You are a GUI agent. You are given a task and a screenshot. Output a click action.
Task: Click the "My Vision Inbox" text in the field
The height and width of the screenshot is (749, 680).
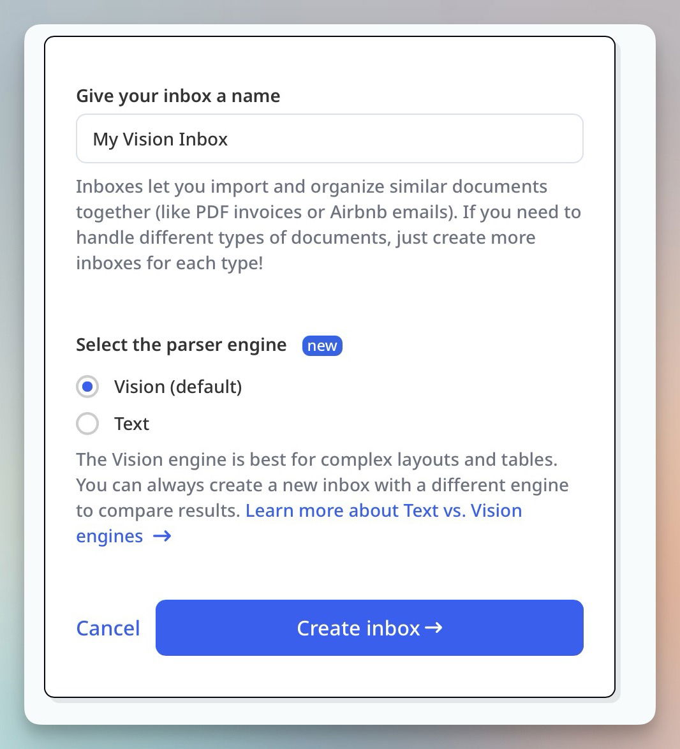160,139
